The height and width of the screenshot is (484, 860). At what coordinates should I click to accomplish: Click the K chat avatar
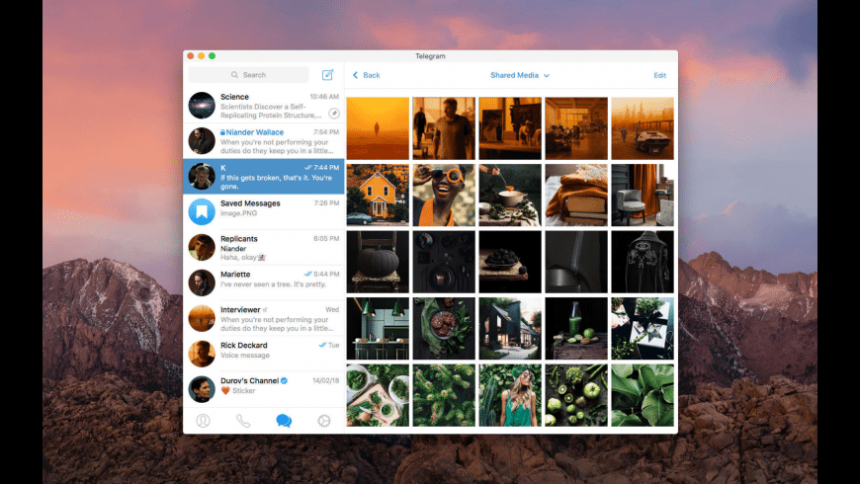(202, 177)
